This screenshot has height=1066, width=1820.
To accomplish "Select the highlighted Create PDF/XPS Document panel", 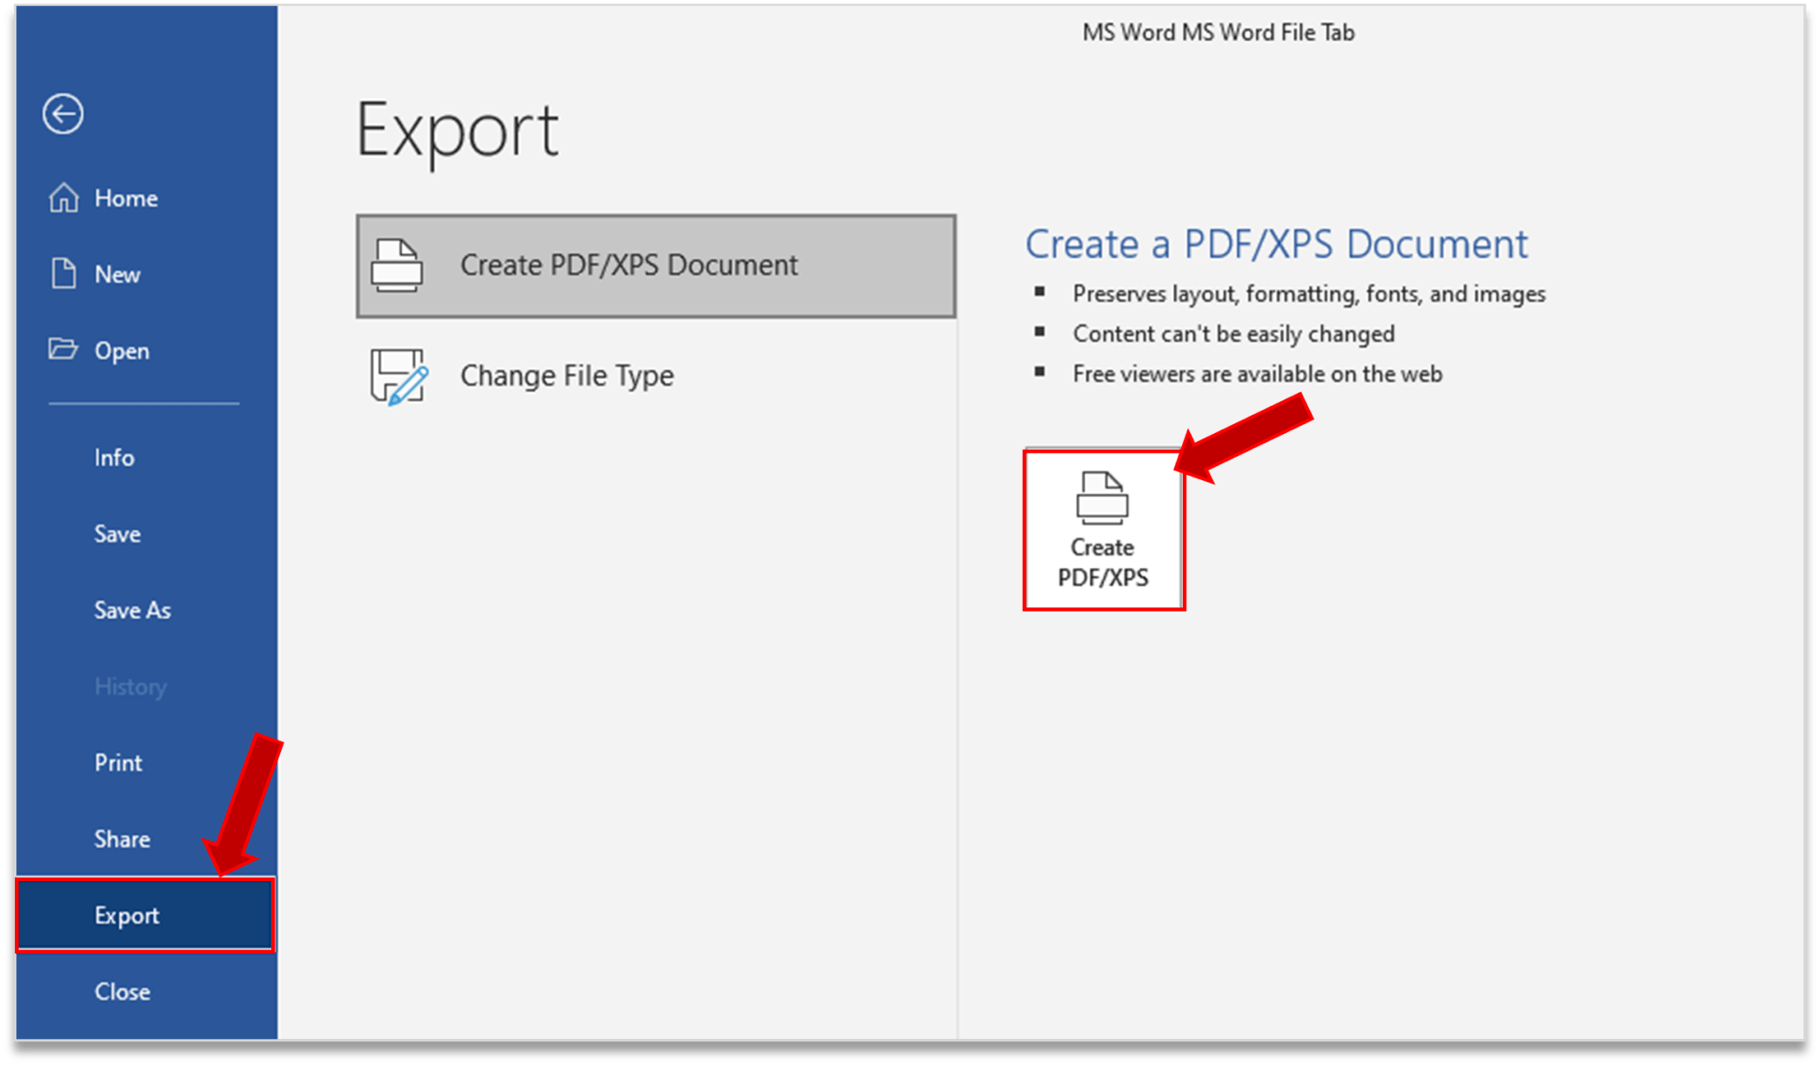I will coord(655,264).
